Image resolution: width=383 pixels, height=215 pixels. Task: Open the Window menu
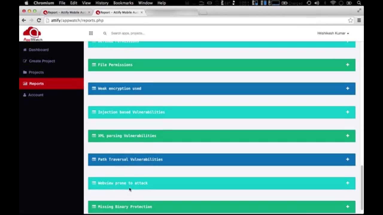145,3
